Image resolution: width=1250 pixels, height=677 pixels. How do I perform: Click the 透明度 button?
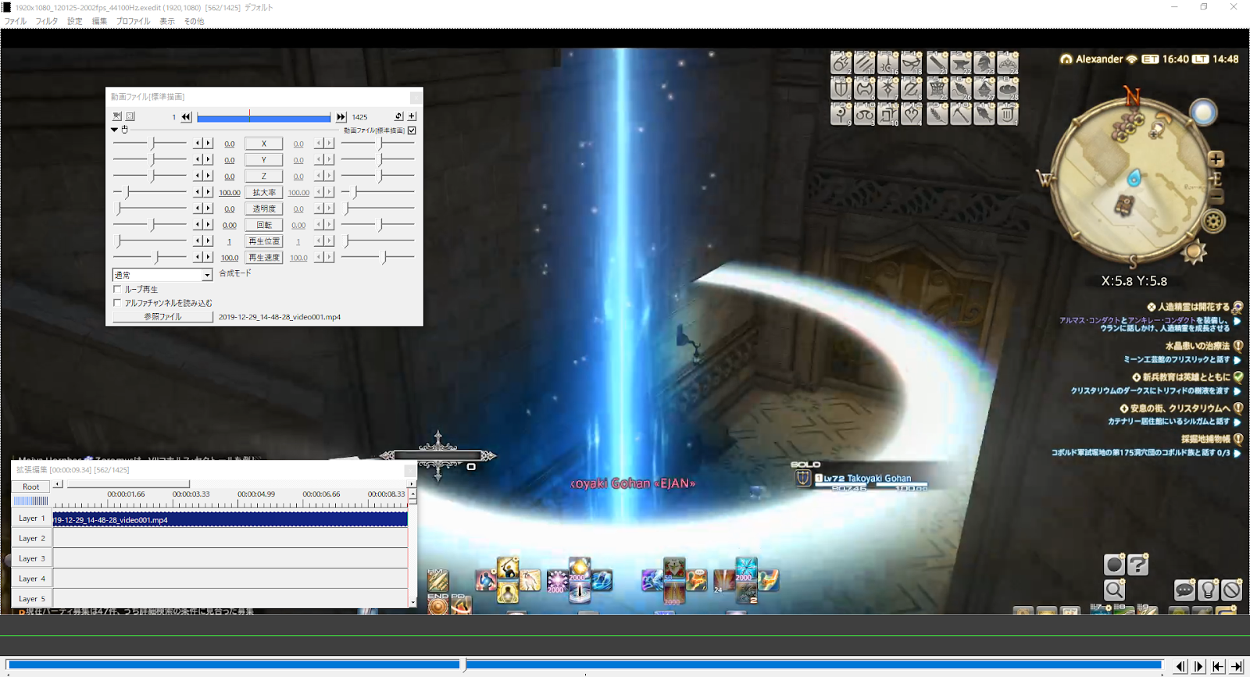(x=264, y=208)
